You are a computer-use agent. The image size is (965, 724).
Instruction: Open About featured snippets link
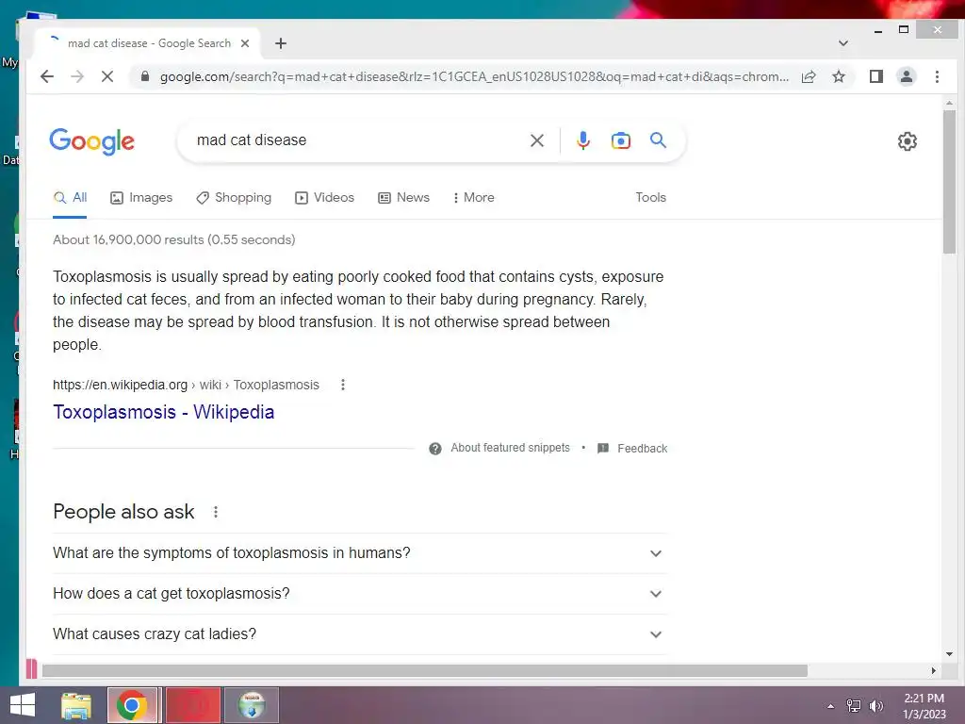[x=510, y=448]
